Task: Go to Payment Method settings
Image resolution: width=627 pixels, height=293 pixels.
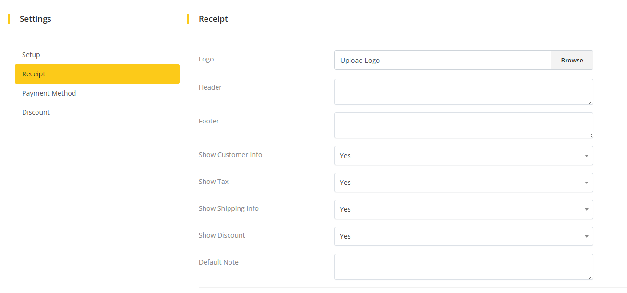Action: [x=49, y=93]
